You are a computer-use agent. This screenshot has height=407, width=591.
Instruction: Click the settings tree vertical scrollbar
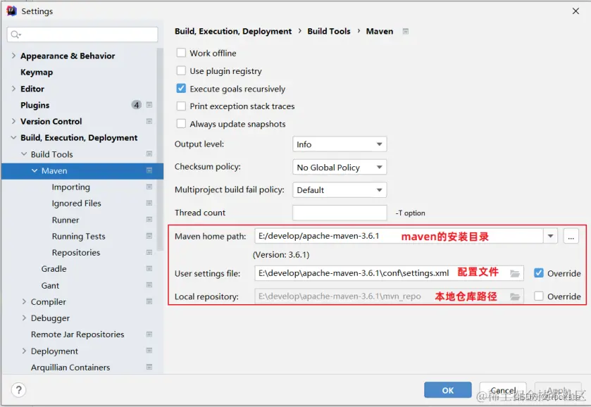(x=160, y=149)
